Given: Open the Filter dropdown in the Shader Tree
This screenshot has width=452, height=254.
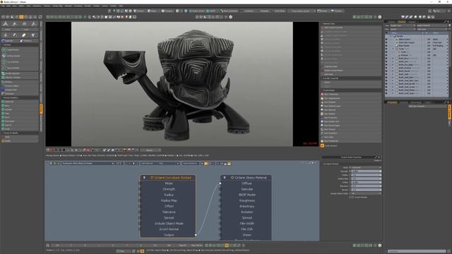Looking at the screenshot, I should coord(403,29).
